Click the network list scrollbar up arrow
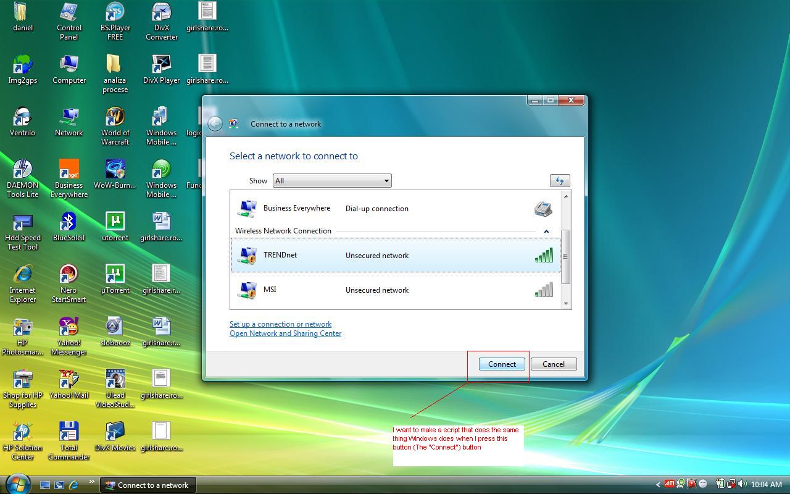Image resolution: width=790 pixels, height=494 pixels. click(565, 196)
